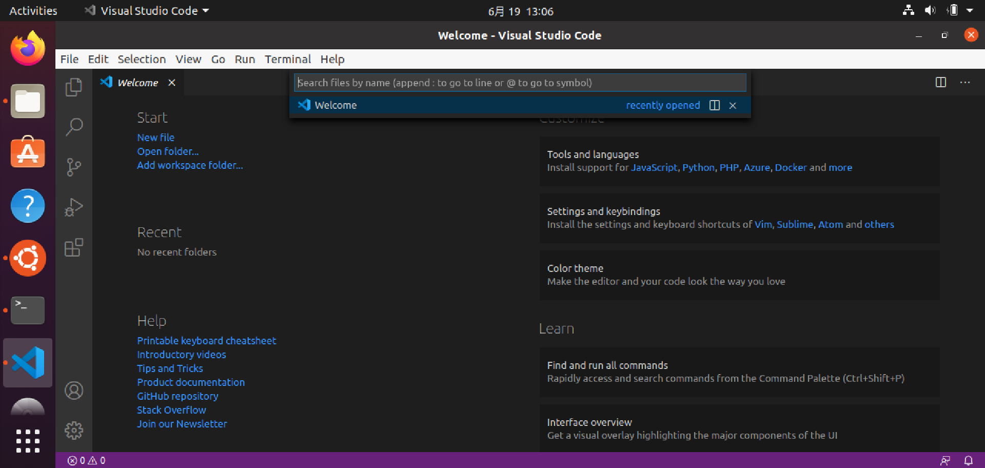Install Sublime keyboard shortcuts
Image resolution: width=985 pixels, height=468 pixels.
tap(795, 225)
